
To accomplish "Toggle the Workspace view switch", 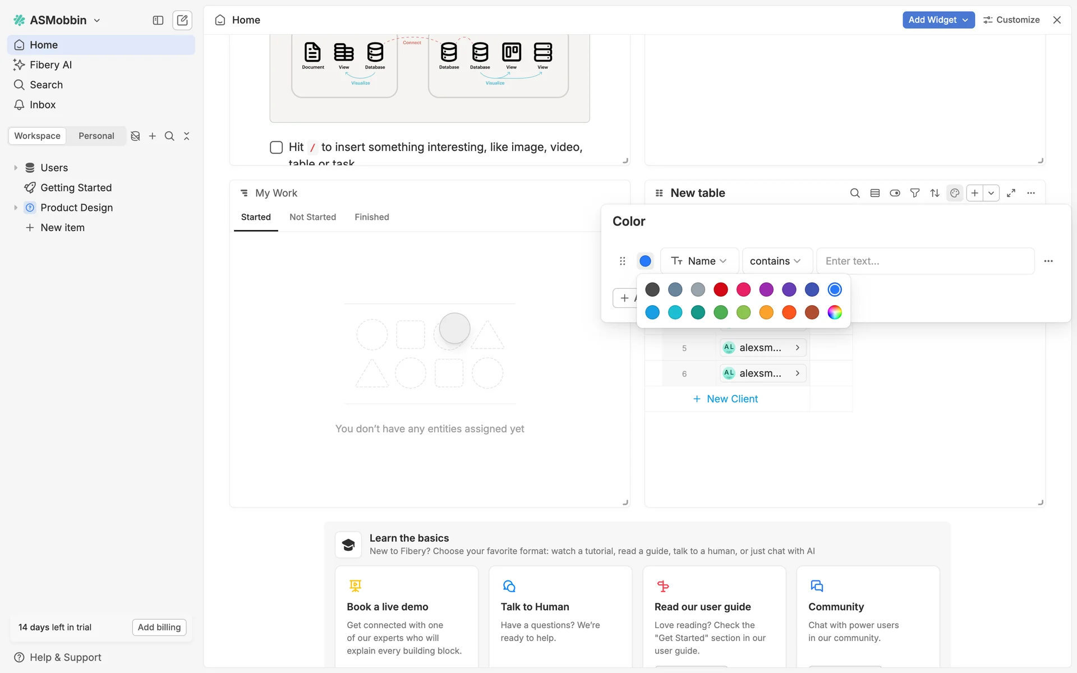I will (x=38, y=136).
